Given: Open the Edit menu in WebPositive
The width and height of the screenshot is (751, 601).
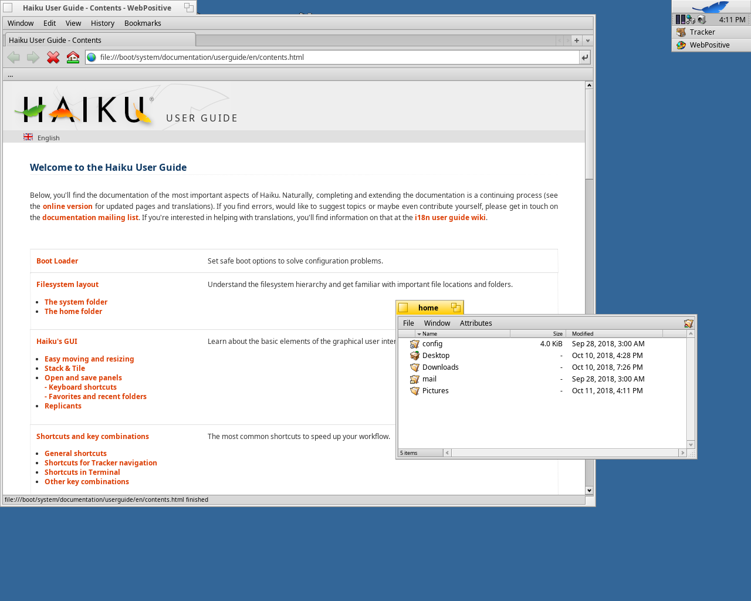Looking at the screenshot, I should tap(50, 23).
